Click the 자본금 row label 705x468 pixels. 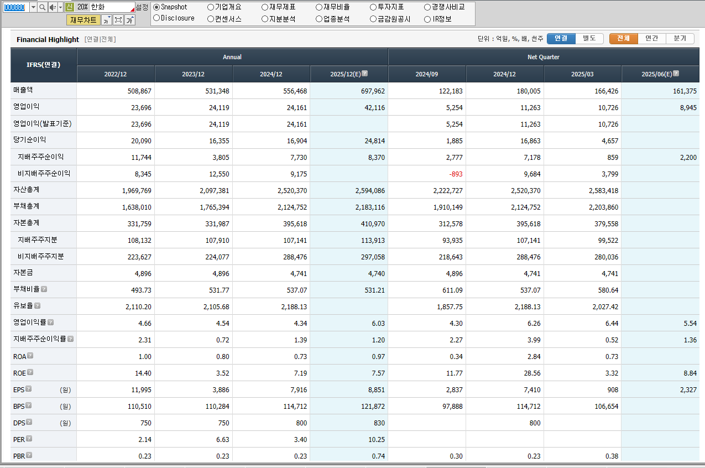point(23,272)
